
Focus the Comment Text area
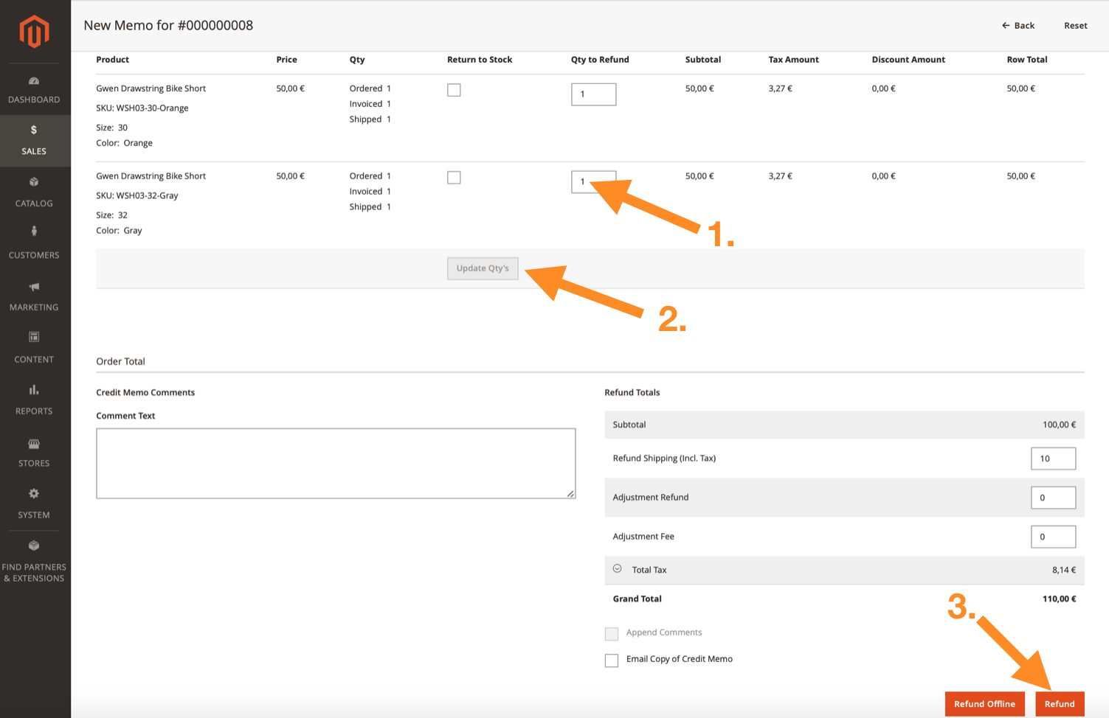pos(336,464)
